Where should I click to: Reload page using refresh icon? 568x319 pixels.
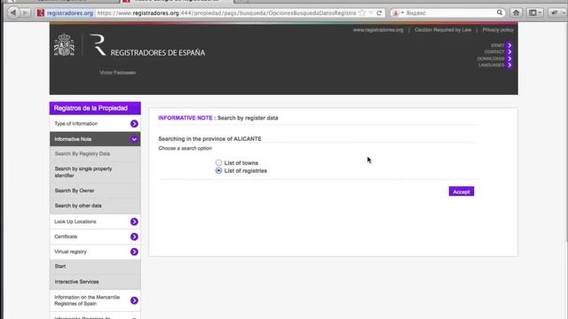[x=379, y=13]
